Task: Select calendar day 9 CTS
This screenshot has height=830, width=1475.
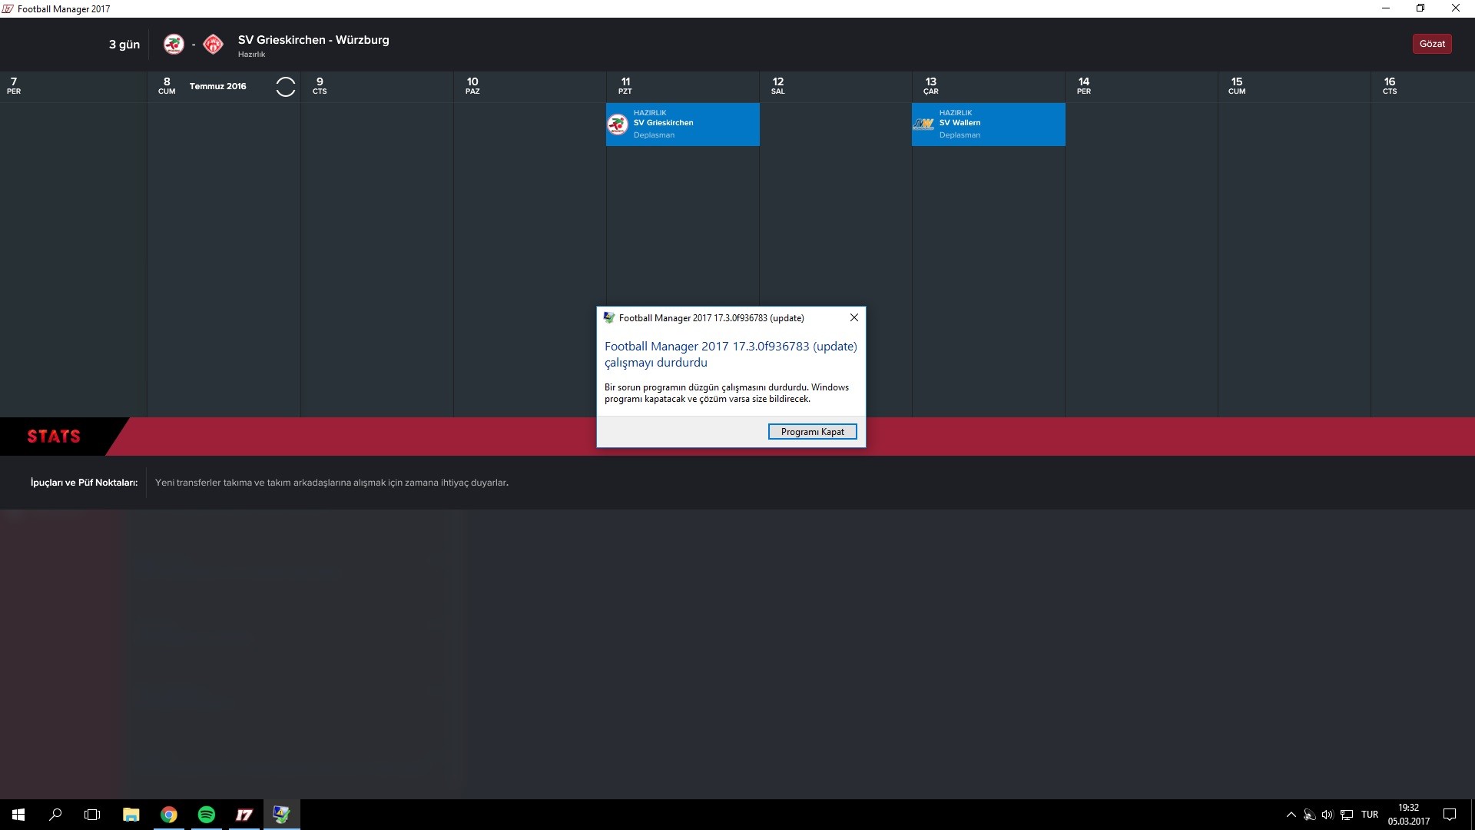Action: [x=320, y=86]
